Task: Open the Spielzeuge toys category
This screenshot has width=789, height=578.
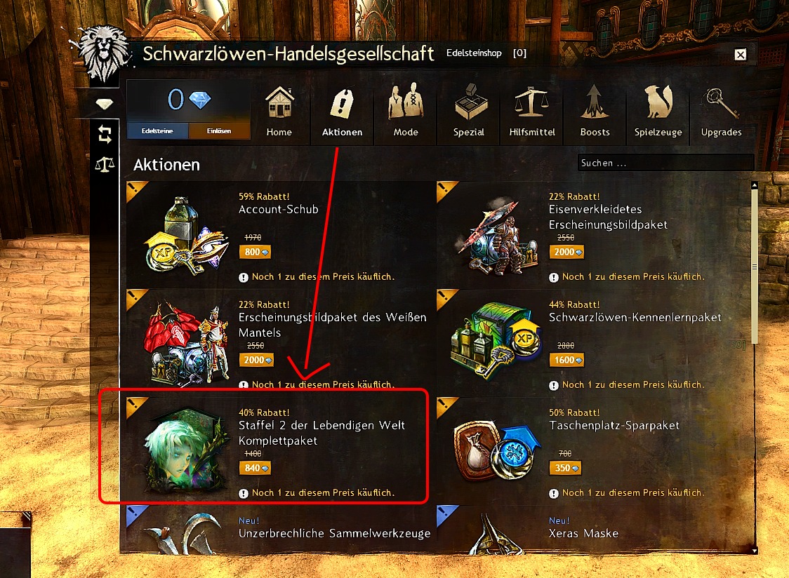Action: [658, 112]
